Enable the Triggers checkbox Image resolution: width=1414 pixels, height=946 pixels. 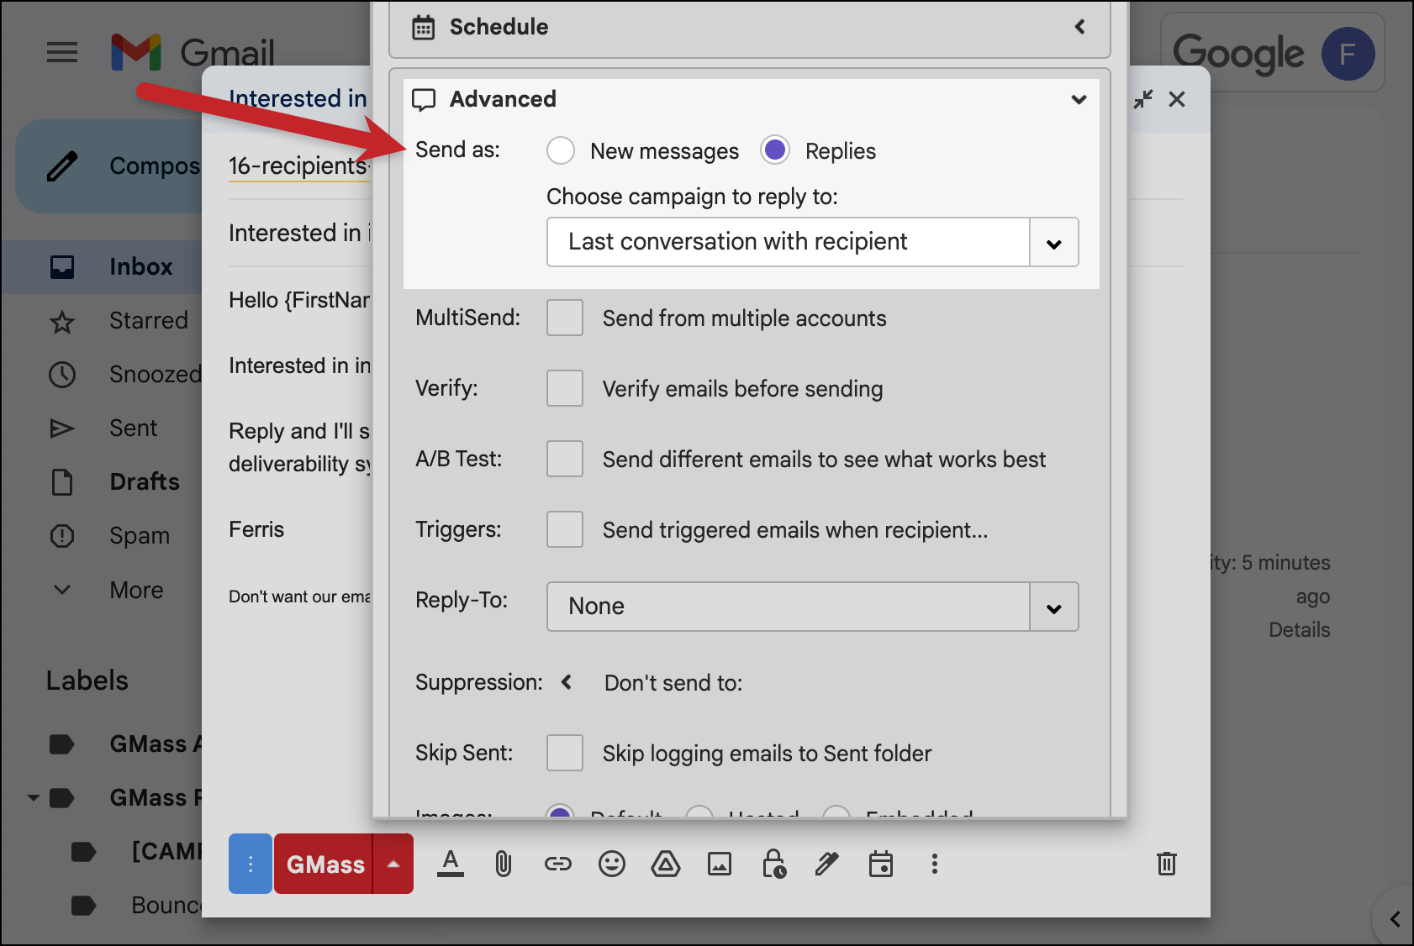tap(565, 529)
